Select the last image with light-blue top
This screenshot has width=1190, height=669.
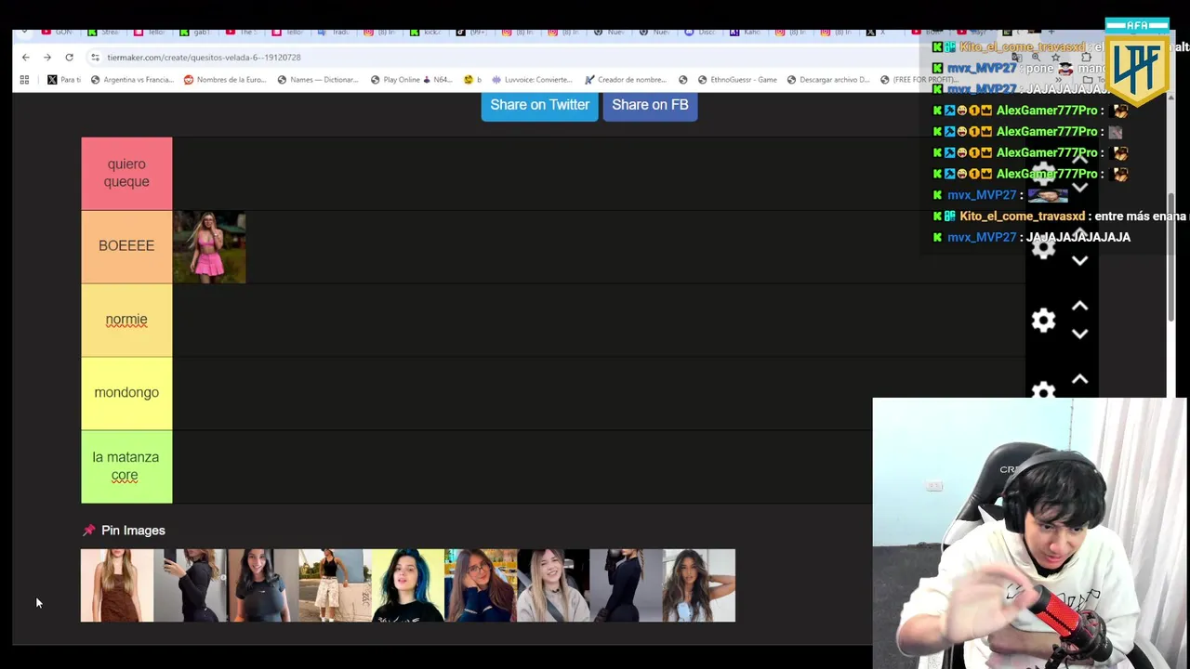(x=698, y=585)
